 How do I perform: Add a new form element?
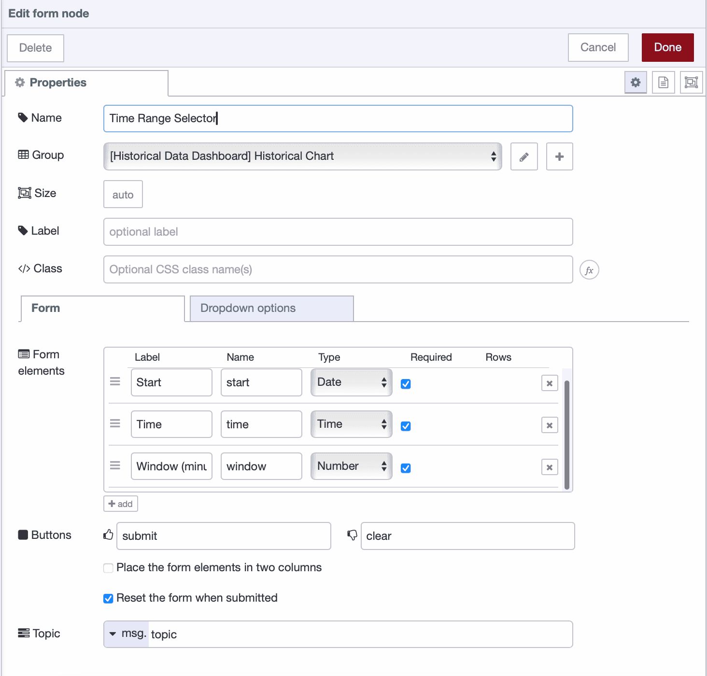pyautogui.click(x=120, y=504)
